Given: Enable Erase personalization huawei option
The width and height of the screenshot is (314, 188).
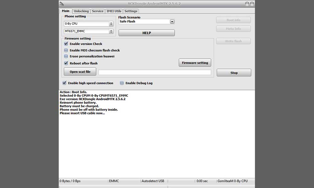Looking at the screenshot, I should [66, 56].
